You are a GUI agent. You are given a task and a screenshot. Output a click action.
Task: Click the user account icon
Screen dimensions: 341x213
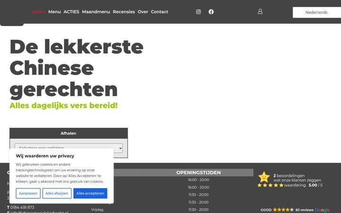[260, 11]
